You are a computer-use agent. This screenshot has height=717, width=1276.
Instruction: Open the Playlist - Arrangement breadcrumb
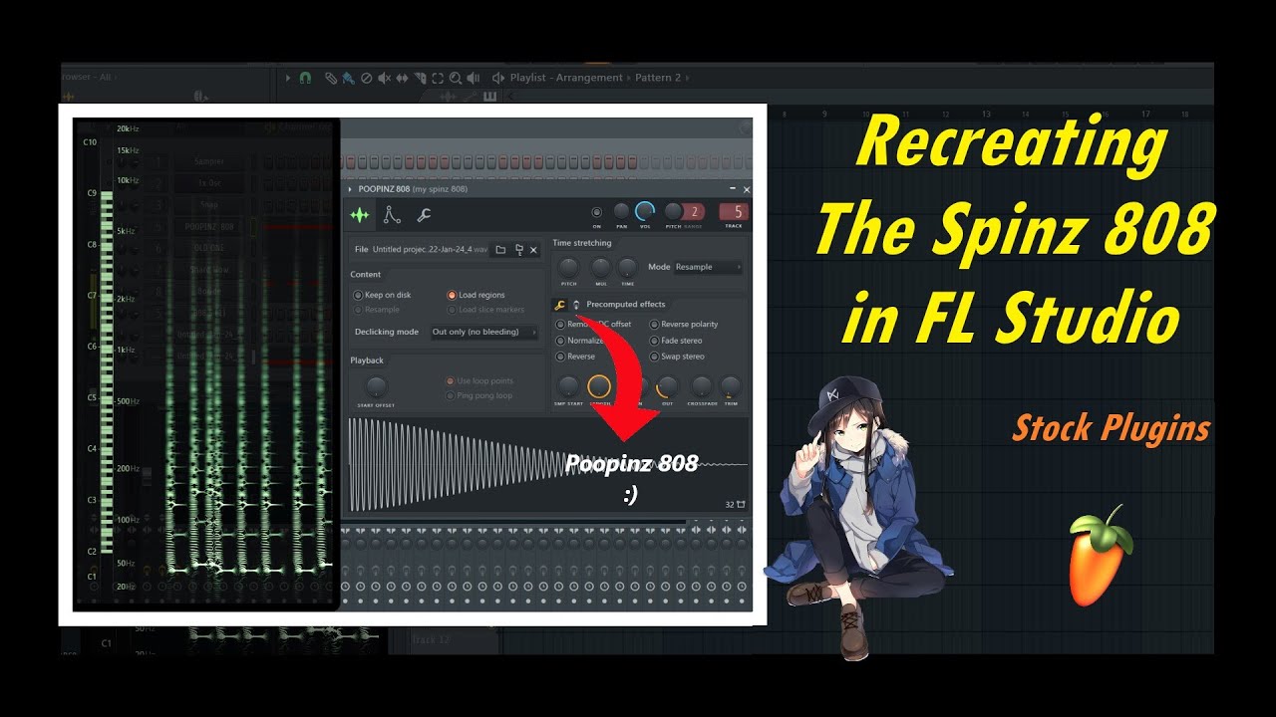coord(566,78)
